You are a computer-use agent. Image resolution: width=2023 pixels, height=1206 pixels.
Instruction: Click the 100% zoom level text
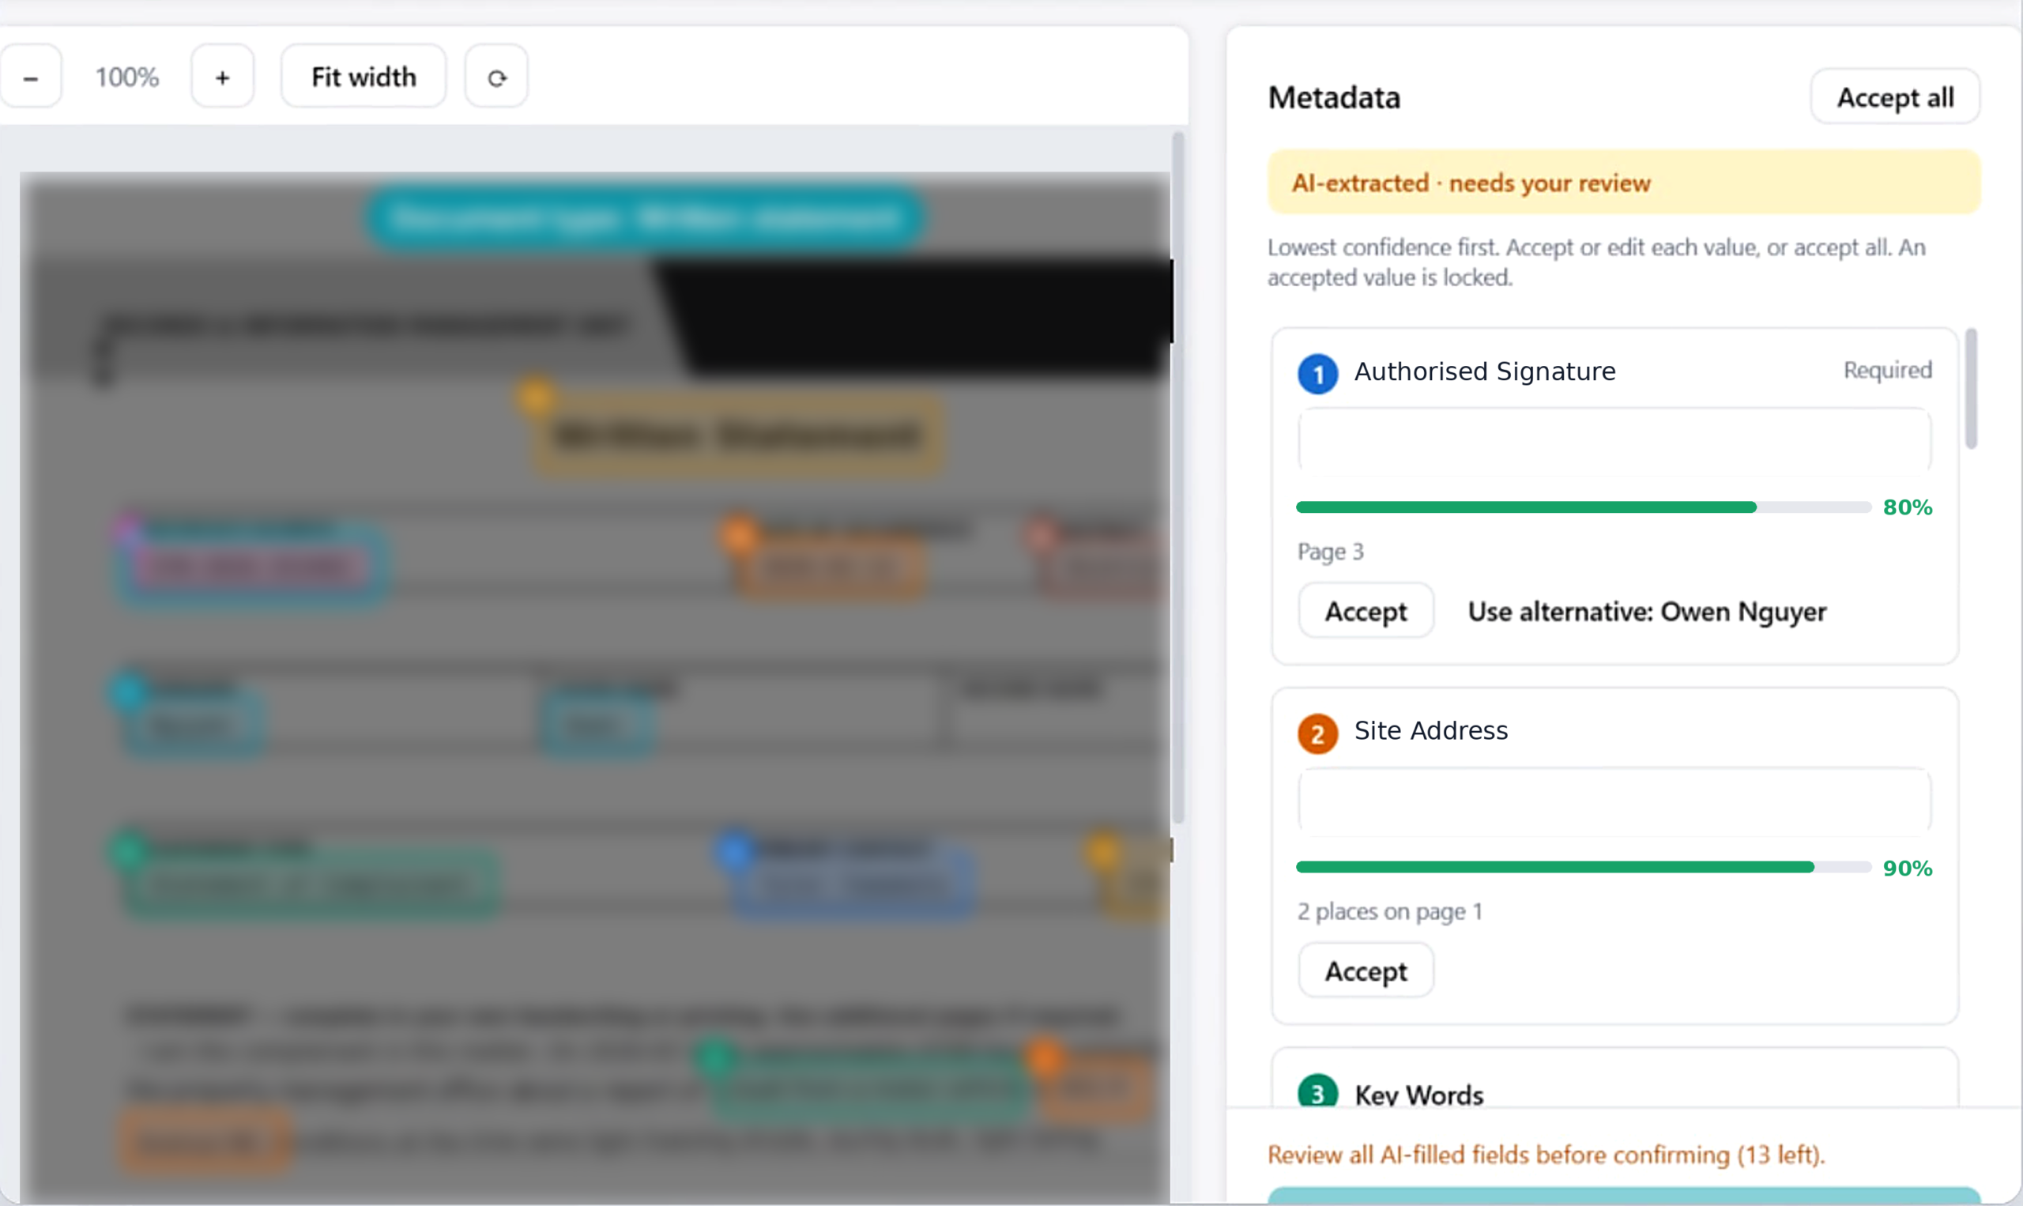click(x=126, y=77)
